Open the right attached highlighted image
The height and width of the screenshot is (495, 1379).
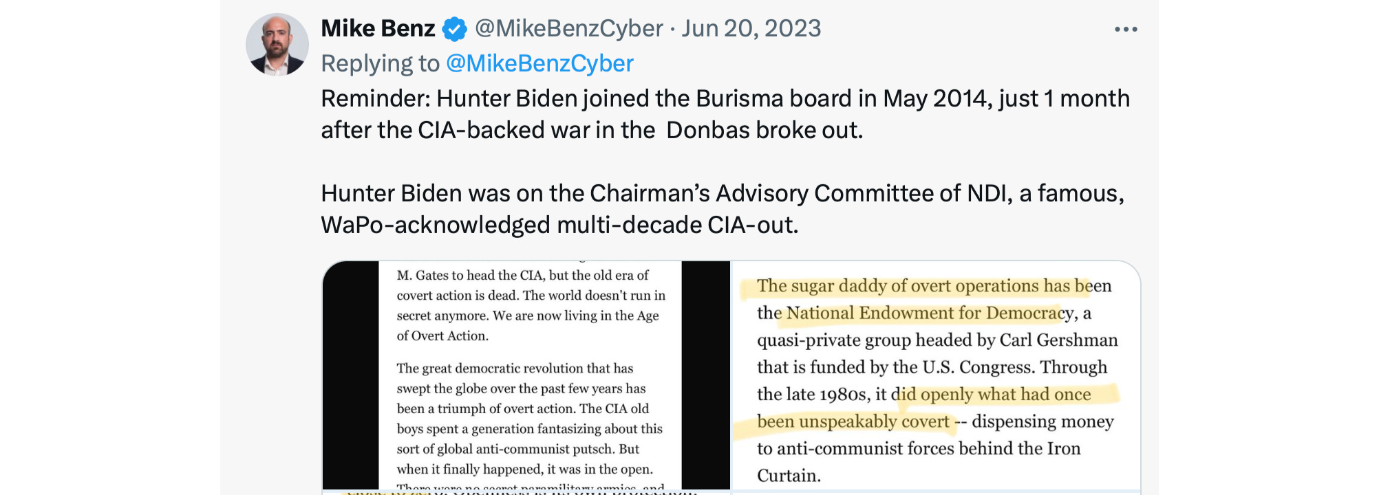[934, 375]
